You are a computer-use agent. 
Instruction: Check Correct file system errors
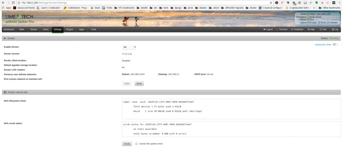(136, 144)
